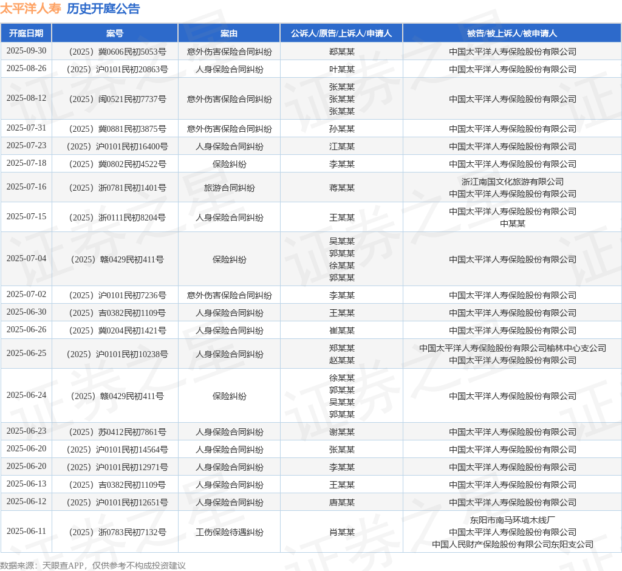Select the date 2025-07-04
The image size is (622, 571).
coord(26,259)
